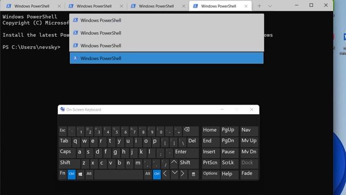346x195 pixels.
Task: Click the left arrow key
Action: coord(165,174)
